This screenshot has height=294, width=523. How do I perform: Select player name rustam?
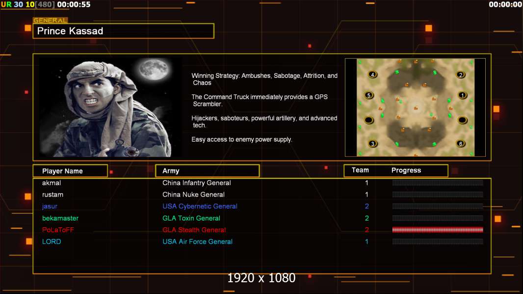tap(52, 195)
